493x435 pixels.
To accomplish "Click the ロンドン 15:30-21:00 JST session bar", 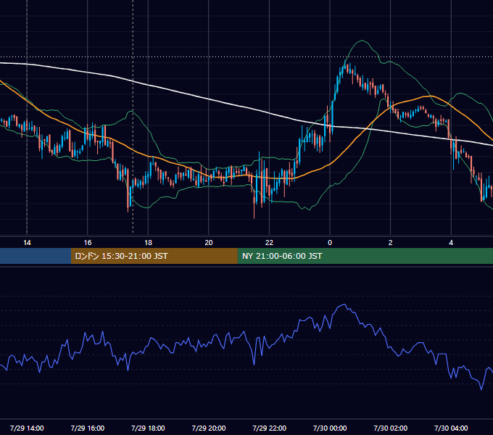I will point(154,256).
